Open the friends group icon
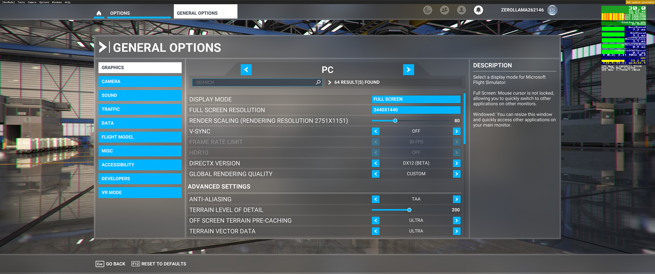The height and width of the screenshot is (274, 655). click(x=444, y=10)
